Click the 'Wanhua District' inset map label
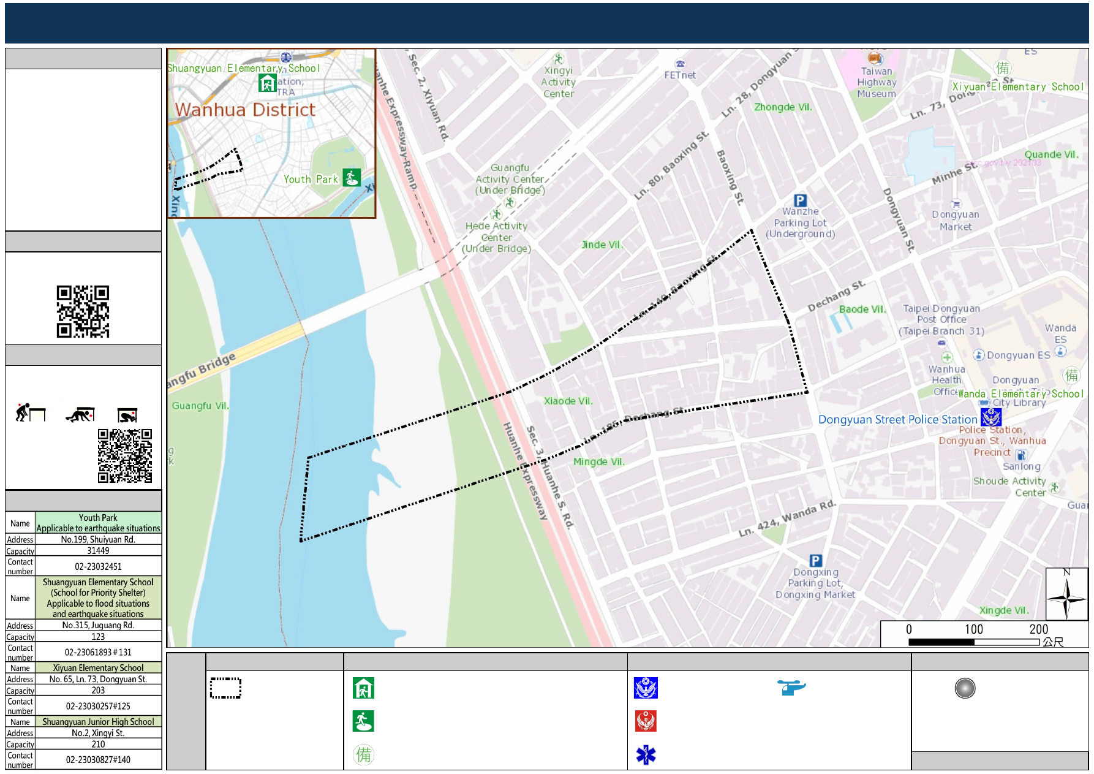This screenshot has height=774, width=1094. pyautogui.click(x=245, y=110)
